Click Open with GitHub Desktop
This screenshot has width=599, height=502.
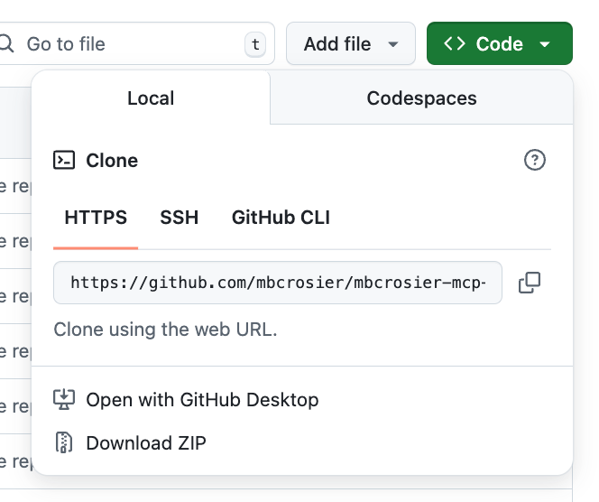tap(186, 400)
